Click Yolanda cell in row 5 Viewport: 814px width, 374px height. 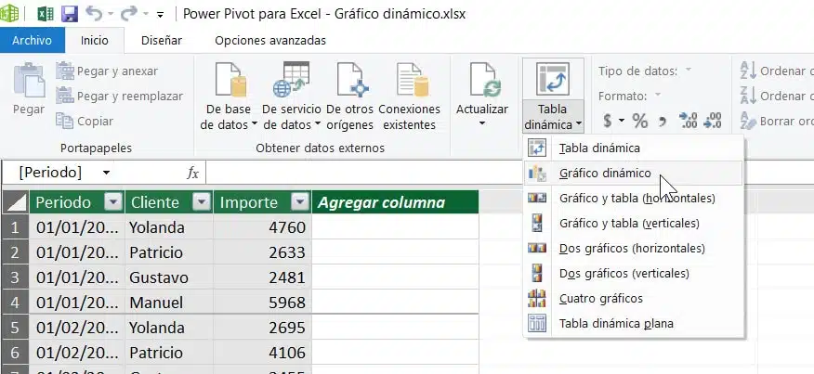point(169,328)
